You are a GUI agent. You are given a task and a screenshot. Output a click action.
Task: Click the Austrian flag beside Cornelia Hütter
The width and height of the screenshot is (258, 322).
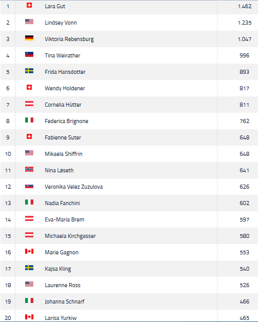coord(29,104)
